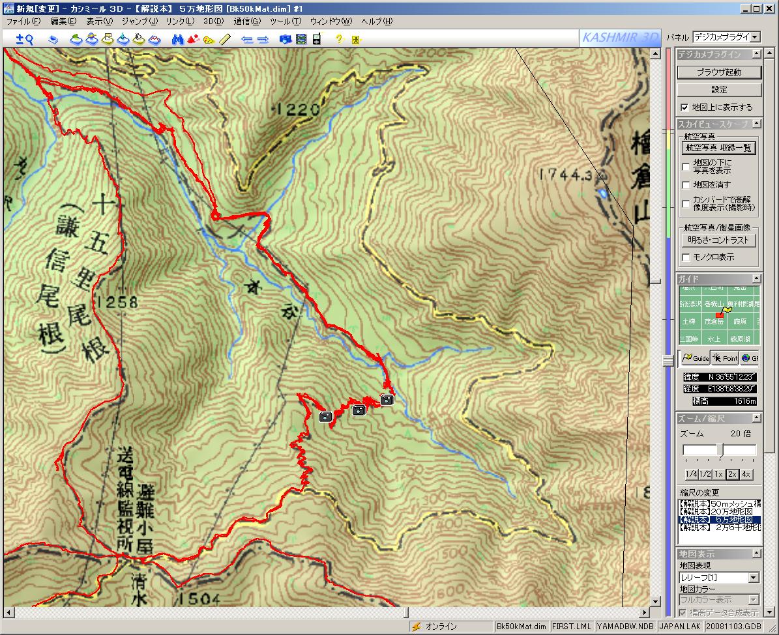Screen dimensions: 779x635
Task: Click the red mountain icon in toolbar
Action: (x=193, y=39)
